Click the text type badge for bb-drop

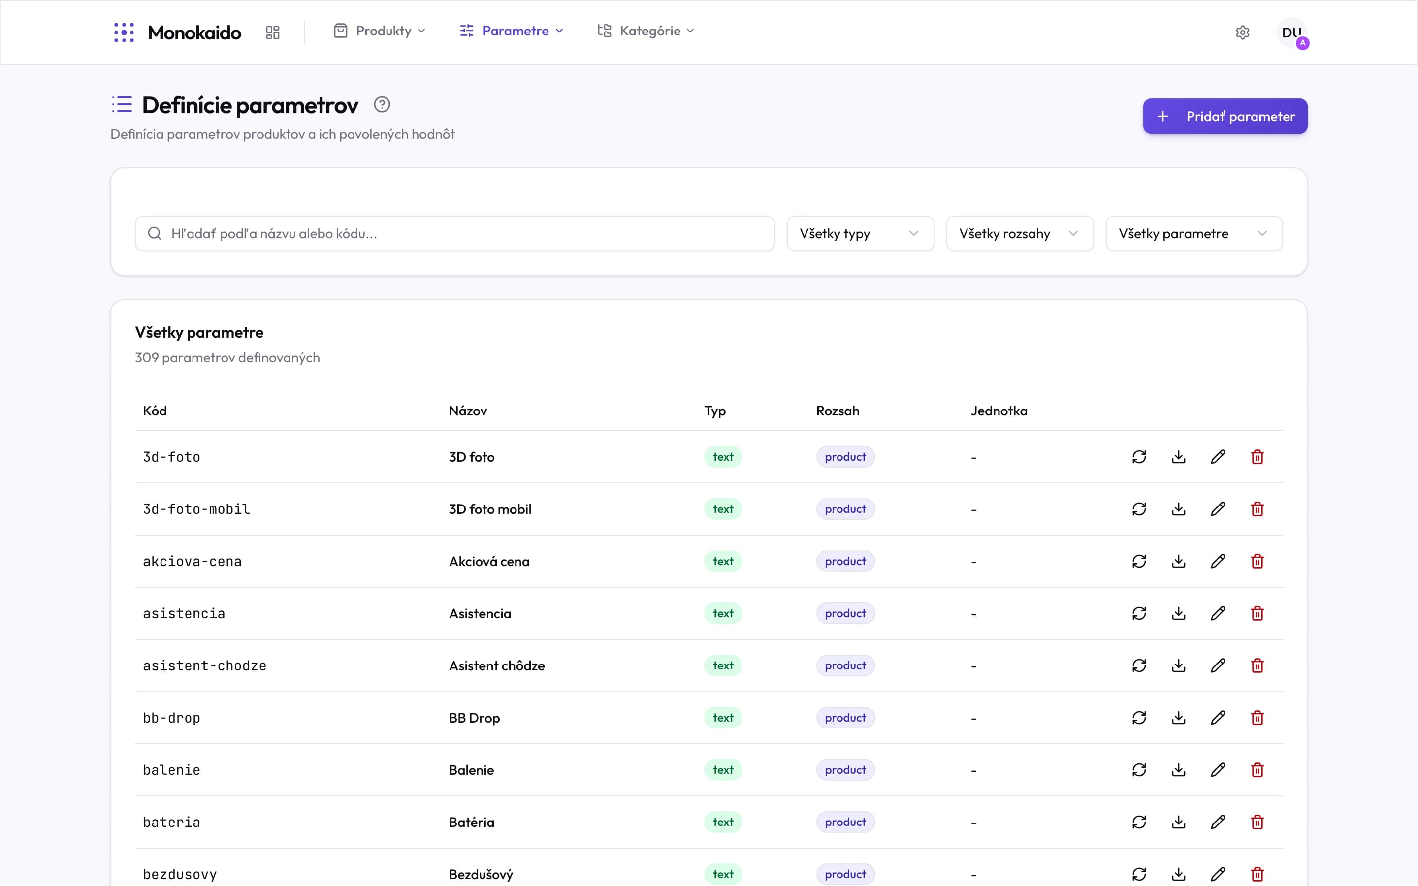point(722,718)
